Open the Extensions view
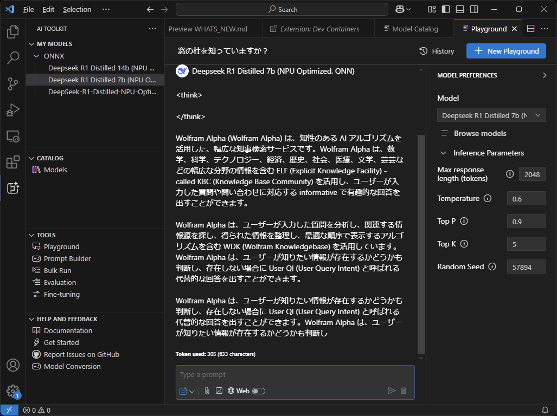557x416 pixels. click(x=13, y=162)
